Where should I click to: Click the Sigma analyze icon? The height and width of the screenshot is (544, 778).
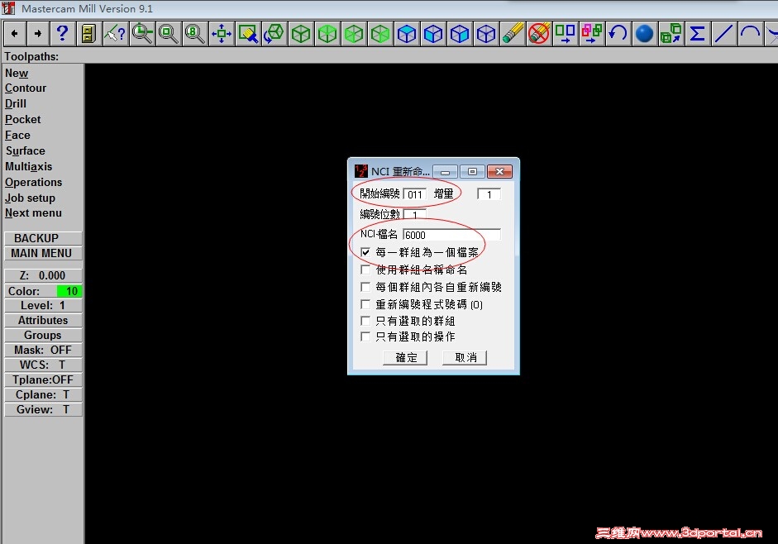pyautogui.click(x=697, y=33)
